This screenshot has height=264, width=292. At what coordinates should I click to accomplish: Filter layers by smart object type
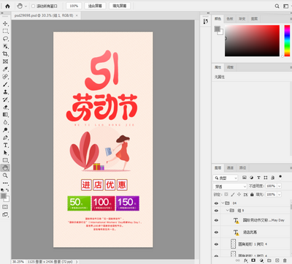coord(272,178)
